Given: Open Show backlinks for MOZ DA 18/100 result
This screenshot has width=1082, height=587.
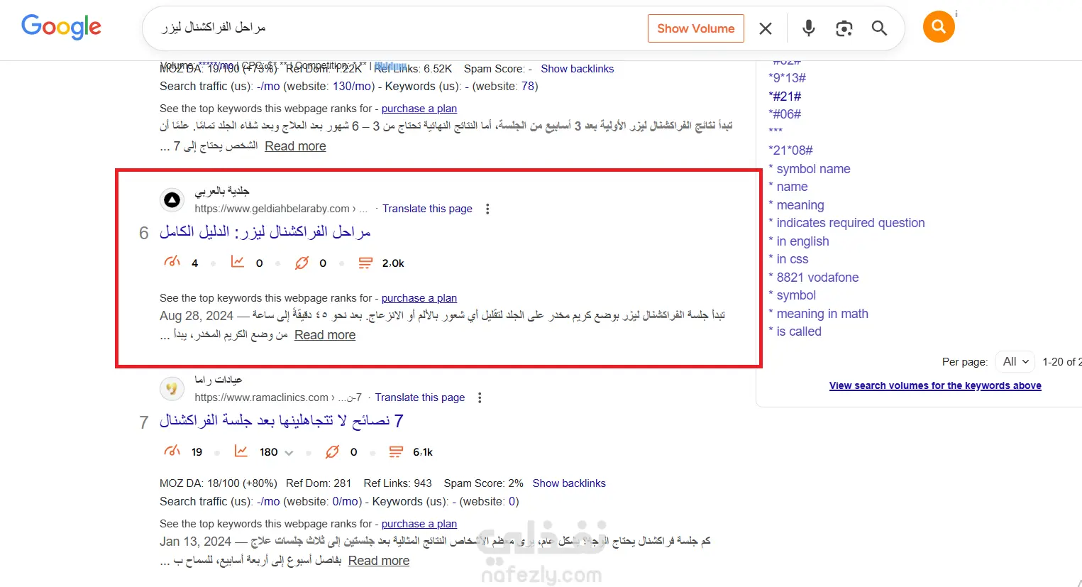Looking at the screenshot, I should [569, 483].
